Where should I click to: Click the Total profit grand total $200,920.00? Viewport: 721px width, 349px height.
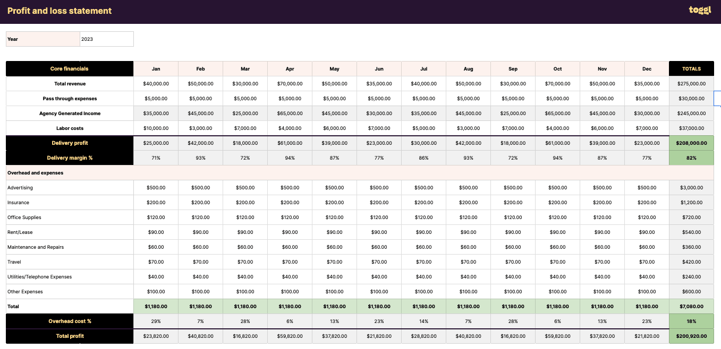pyautogui.click(x=691, y=336)
